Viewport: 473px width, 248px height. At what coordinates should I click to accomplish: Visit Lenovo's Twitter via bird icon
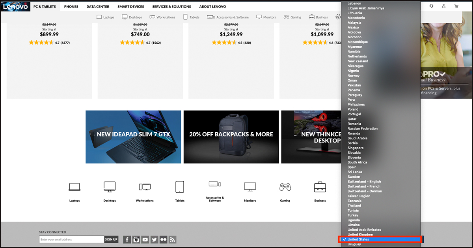(154, 240)
